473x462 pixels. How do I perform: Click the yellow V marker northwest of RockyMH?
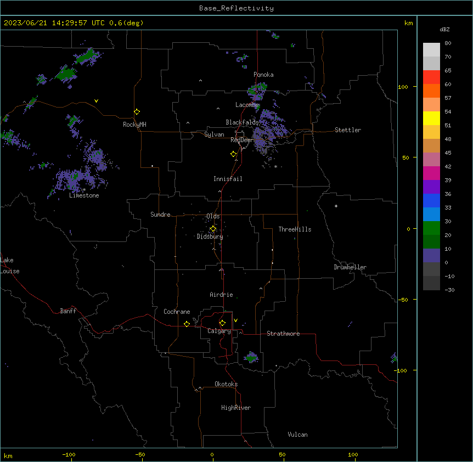[x=96, y=101]
